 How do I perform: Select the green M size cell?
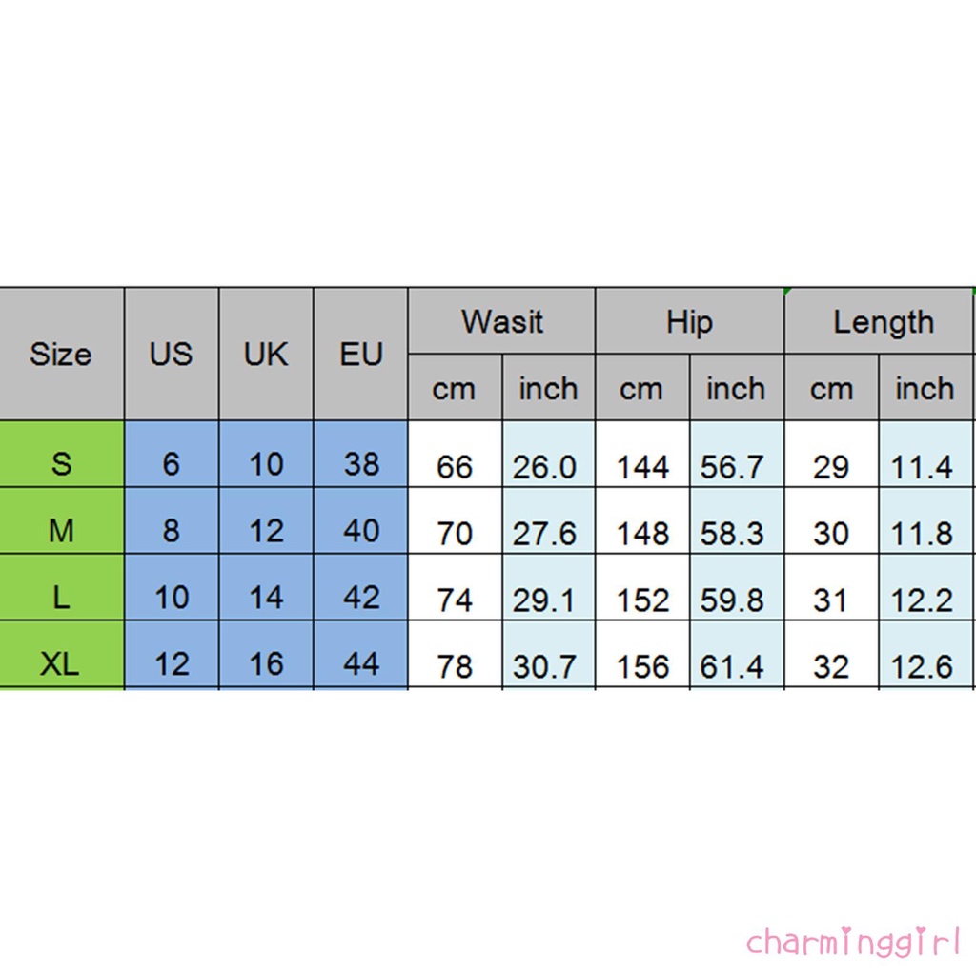[x=61, y=531]
